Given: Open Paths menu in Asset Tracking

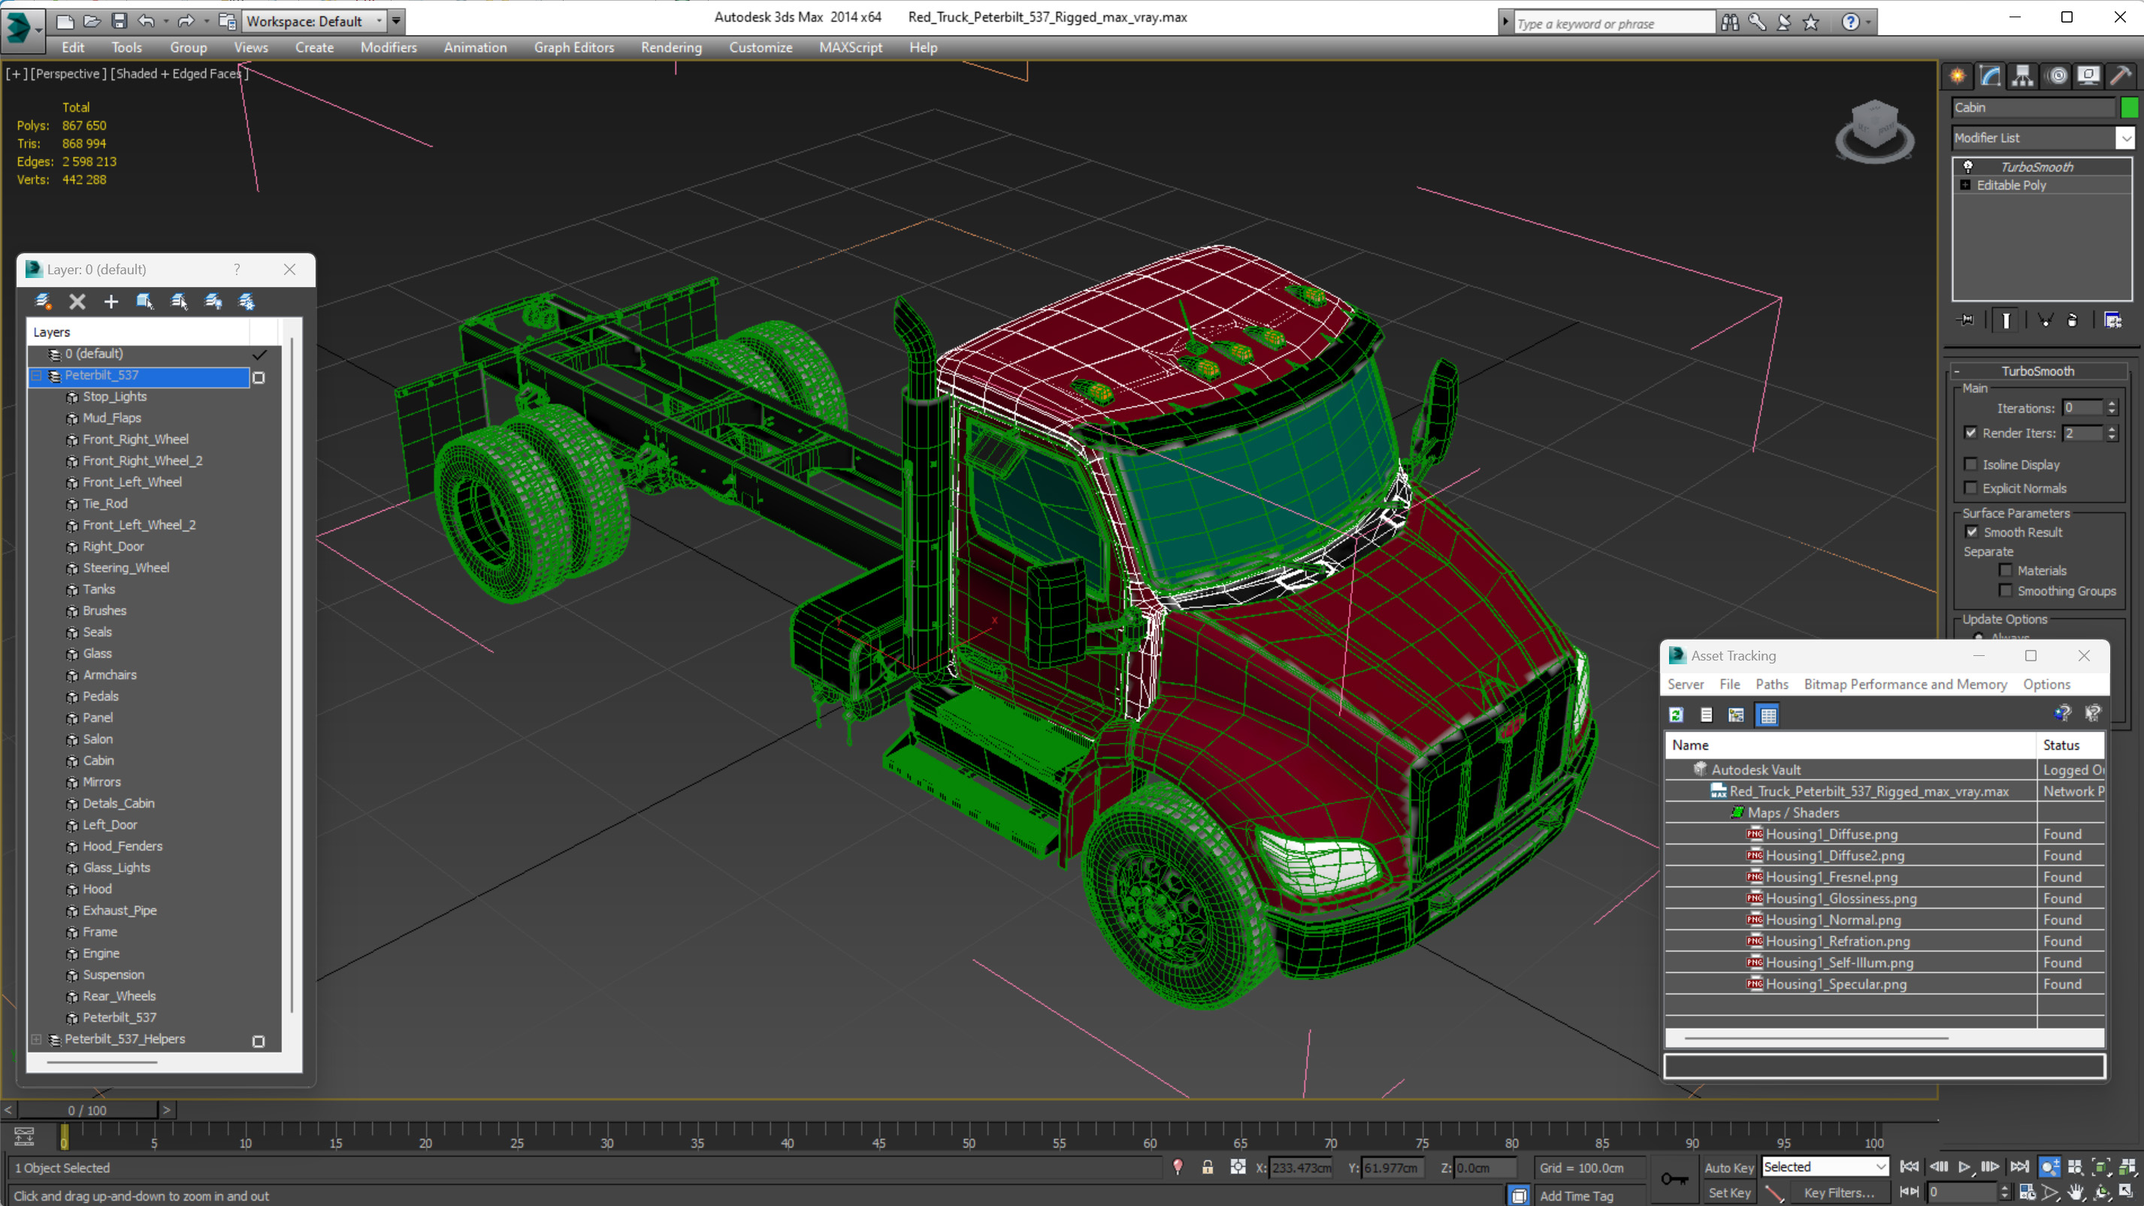Looking at the screenshot, I should tap(1771, 684).
